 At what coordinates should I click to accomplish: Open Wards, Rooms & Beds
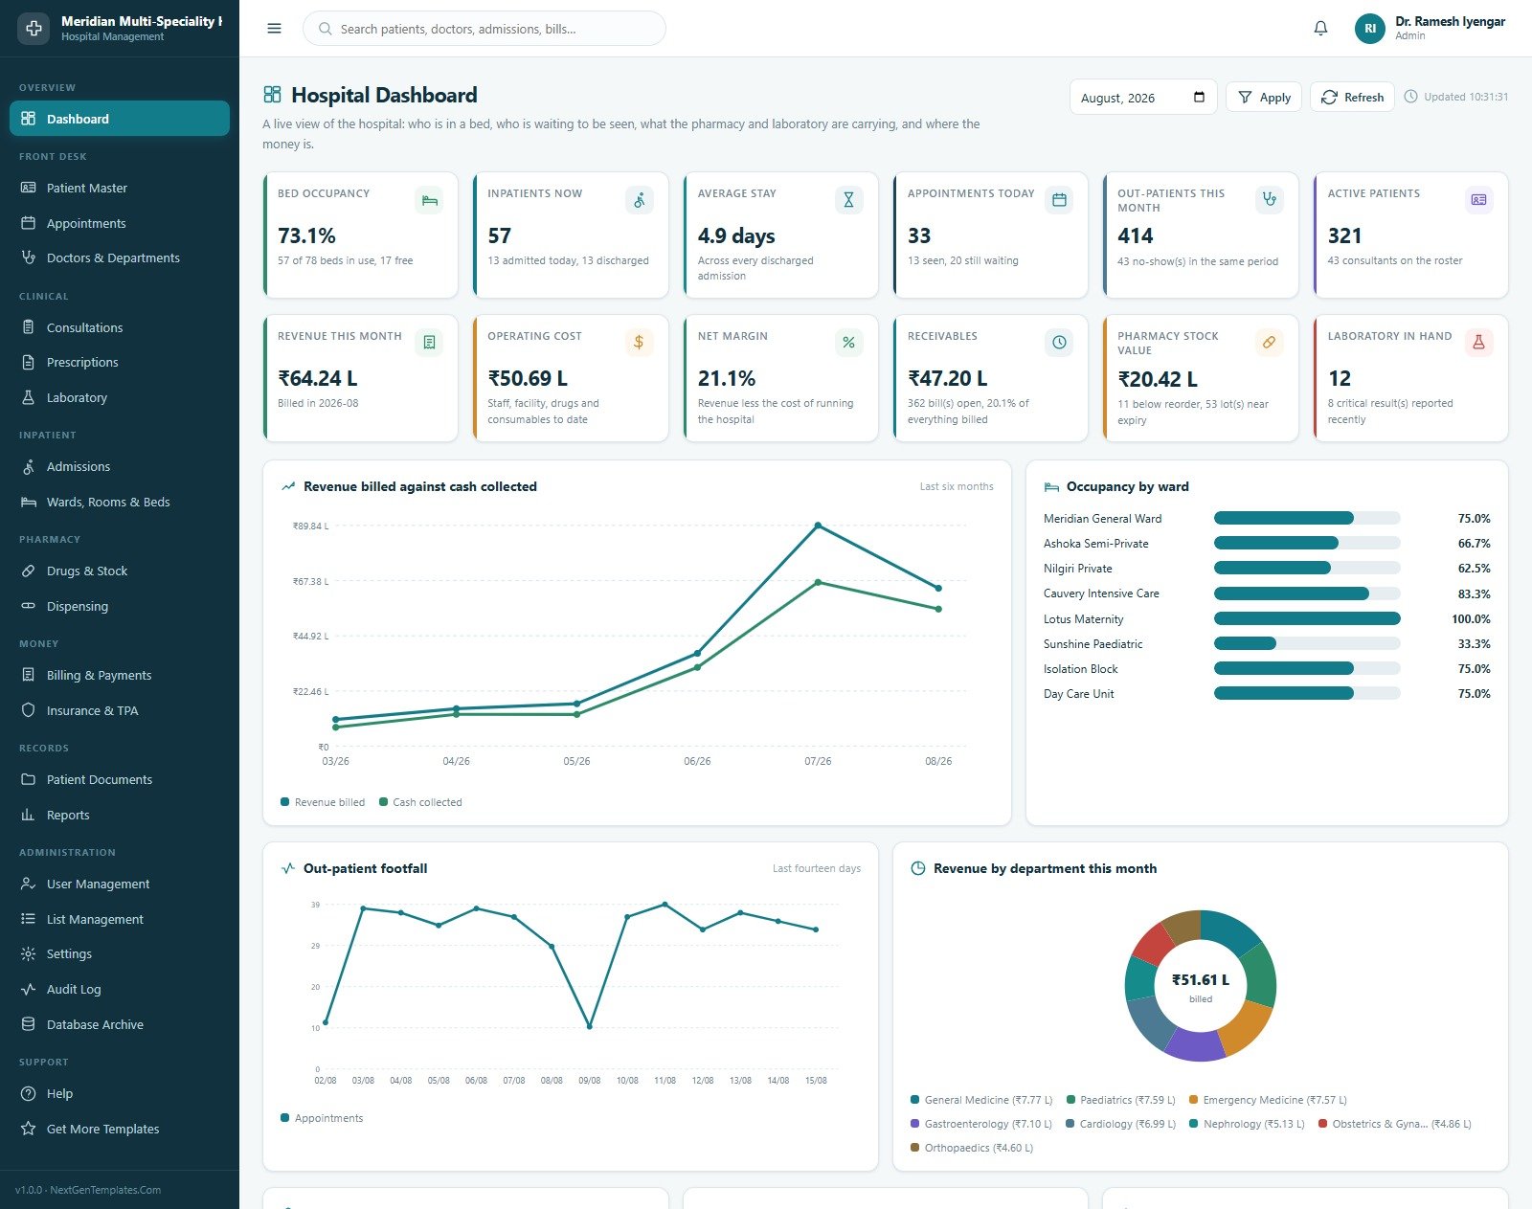click(120, 502)
